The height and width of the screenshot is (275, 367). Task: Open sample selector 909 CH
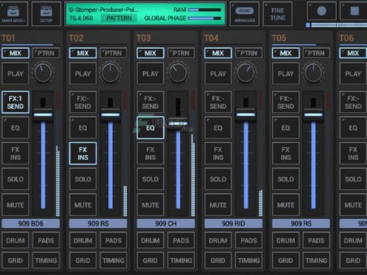[165, 223]
